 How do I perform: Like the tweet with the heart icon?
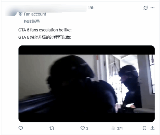[x=83, y=128]
